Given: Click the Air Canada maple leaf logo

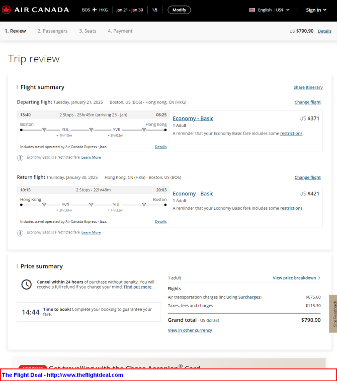Looking at the screenshot, I should pyautogui.click(x=6, y=10).
